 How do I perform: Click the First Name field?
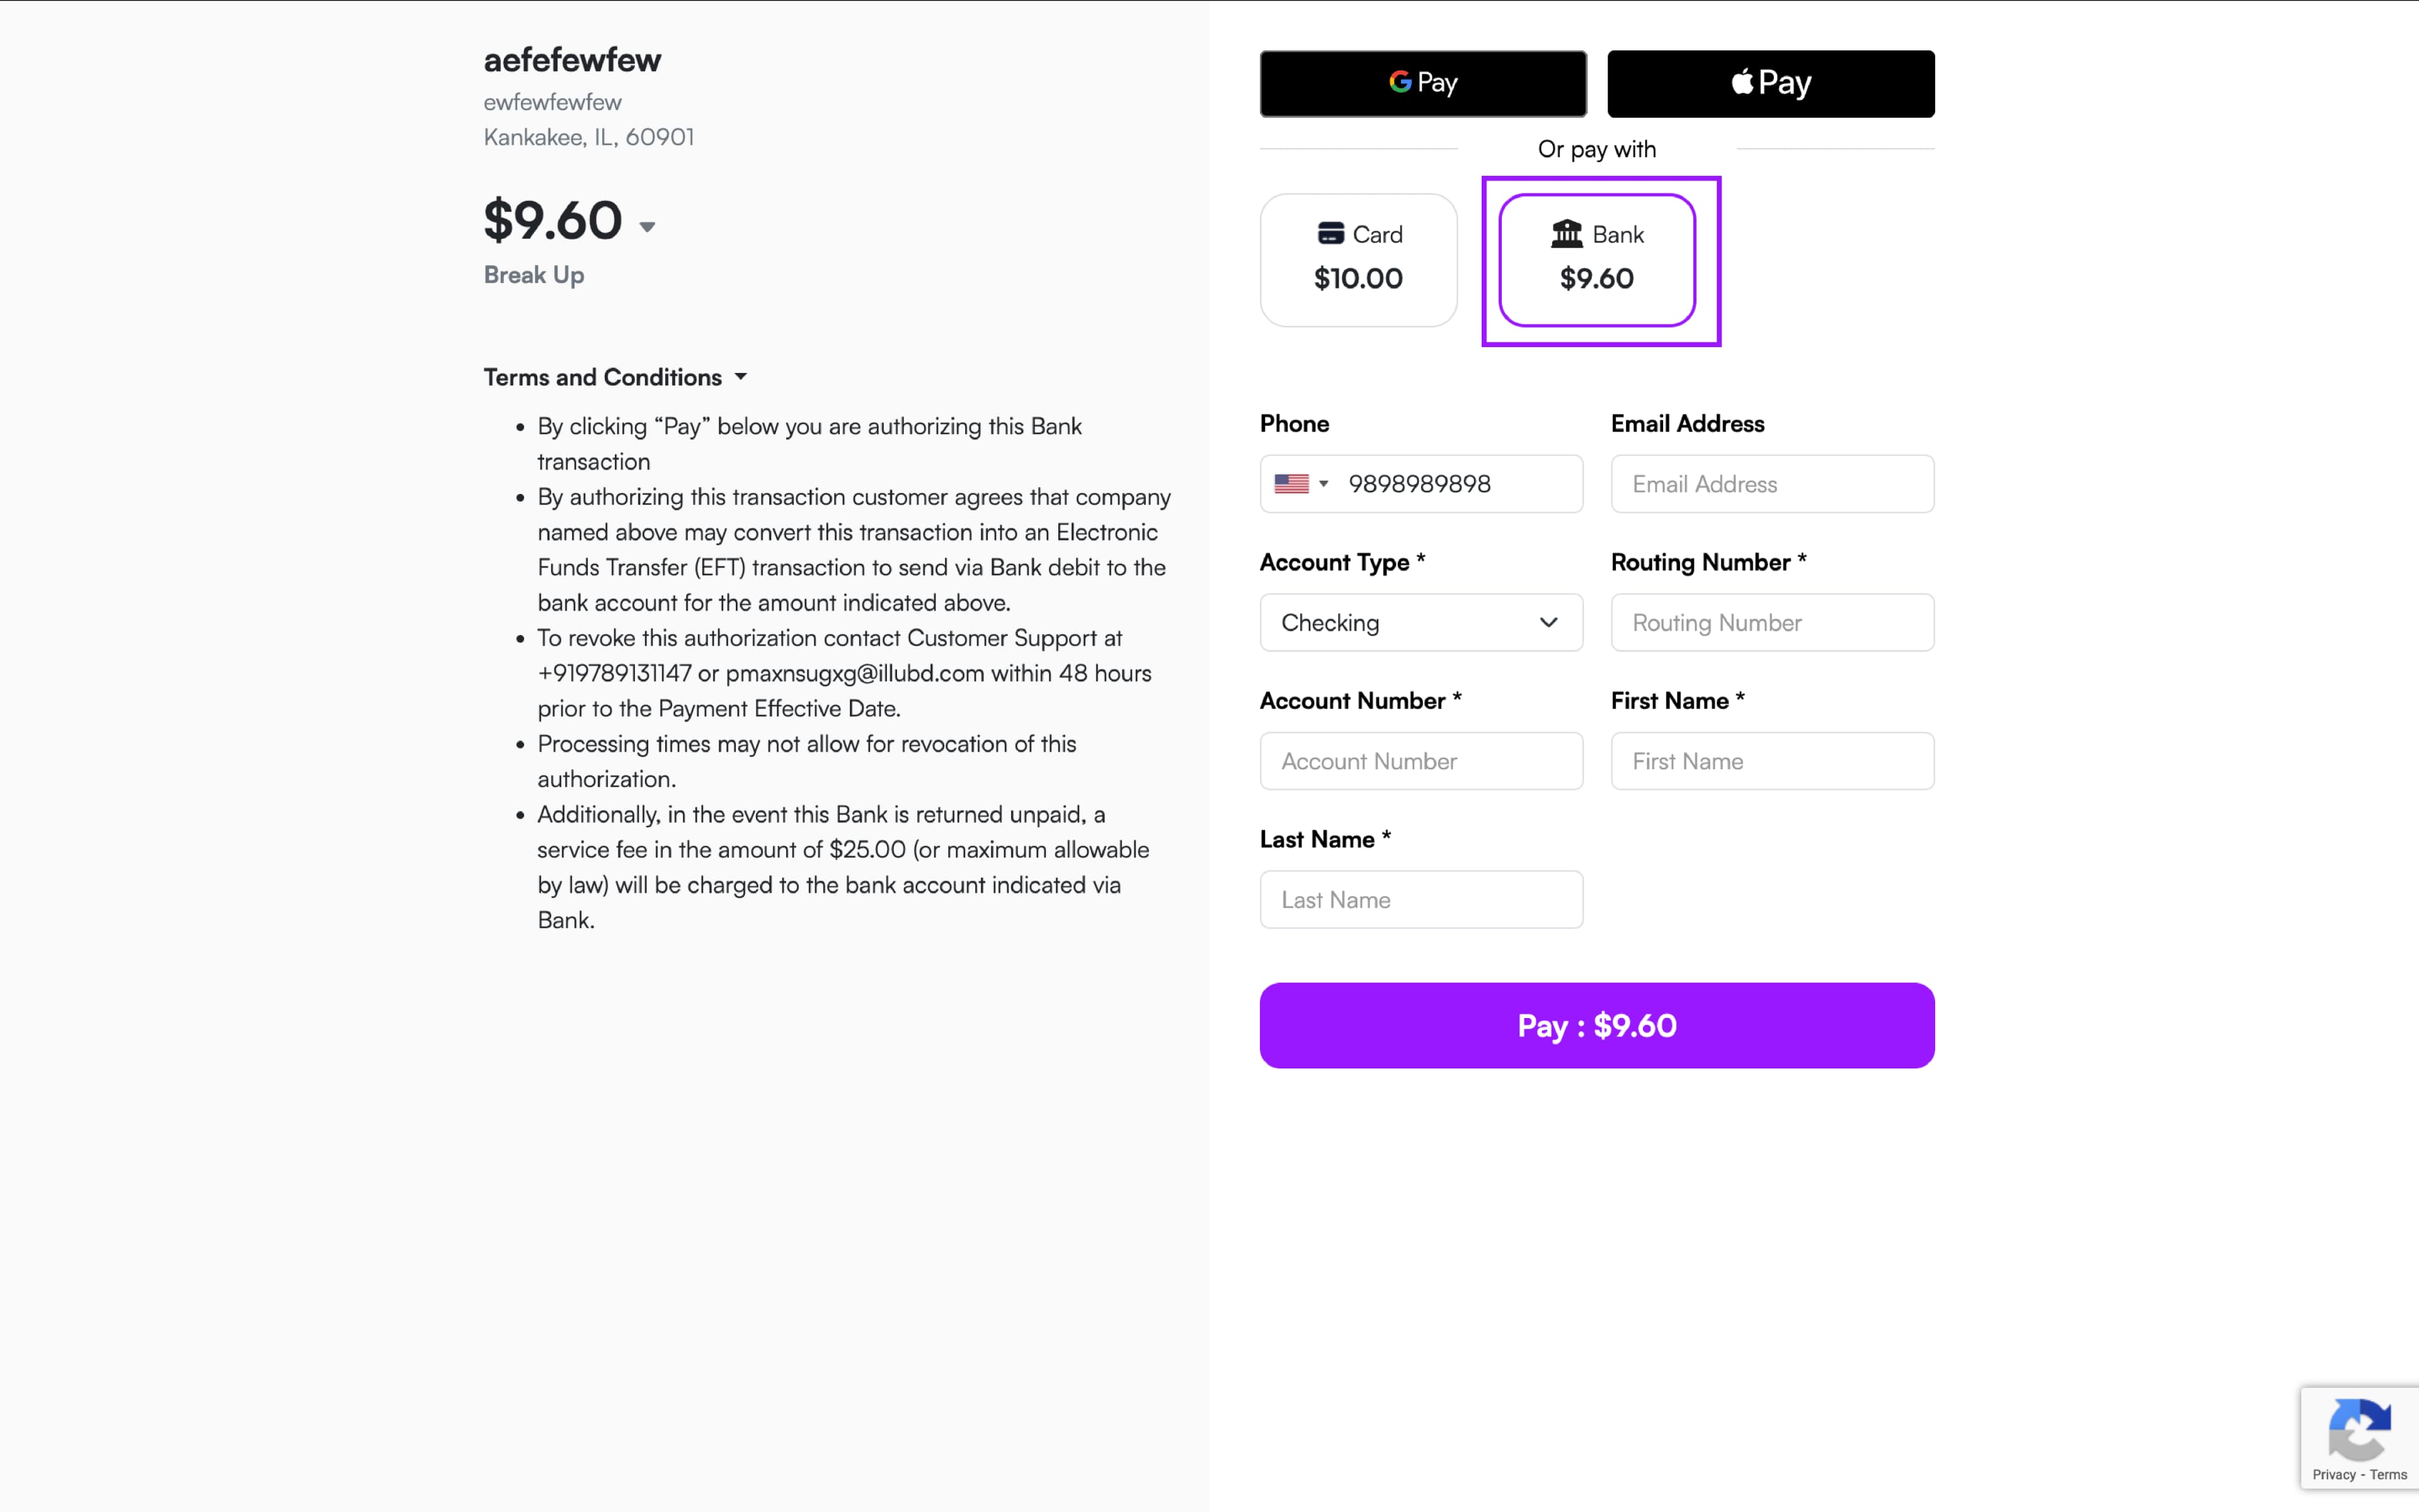pyautogui.click(x=1771, y=761)
